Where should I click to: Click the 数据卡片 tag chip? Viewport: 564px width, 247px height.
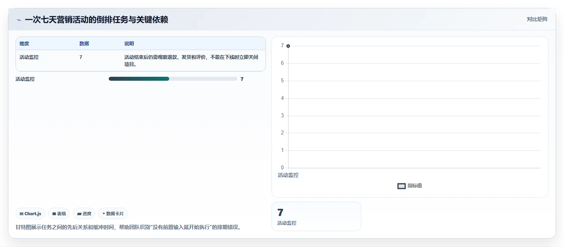point(113,214)
